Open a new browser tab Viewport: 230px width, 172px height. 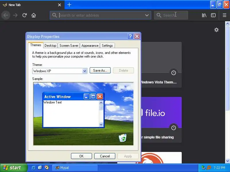[69, 5]
